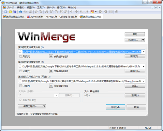The image size is (163, 131).
Task: Open the 帮助(H) menu
Action: click(72, 7)
